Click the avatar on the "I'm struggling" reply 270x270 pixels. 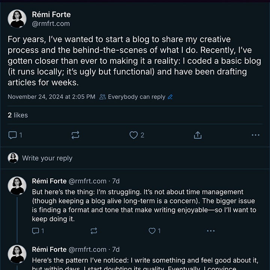click(x=17, y=186)
